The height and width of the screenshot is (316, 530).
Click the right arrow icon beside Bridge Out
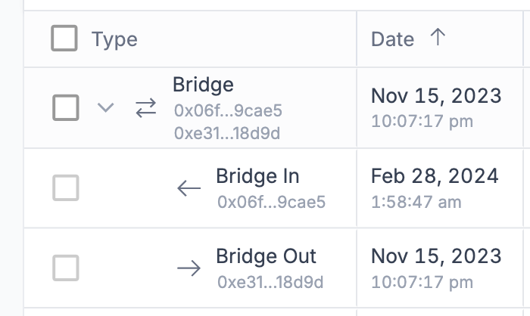(x=189, y=268)
